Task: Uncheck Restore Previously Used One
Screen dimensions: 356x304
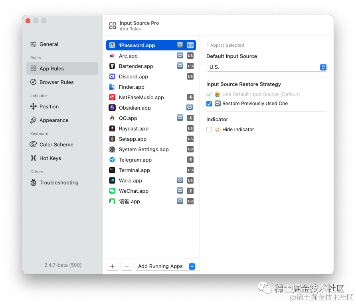Action: [209, 104]
